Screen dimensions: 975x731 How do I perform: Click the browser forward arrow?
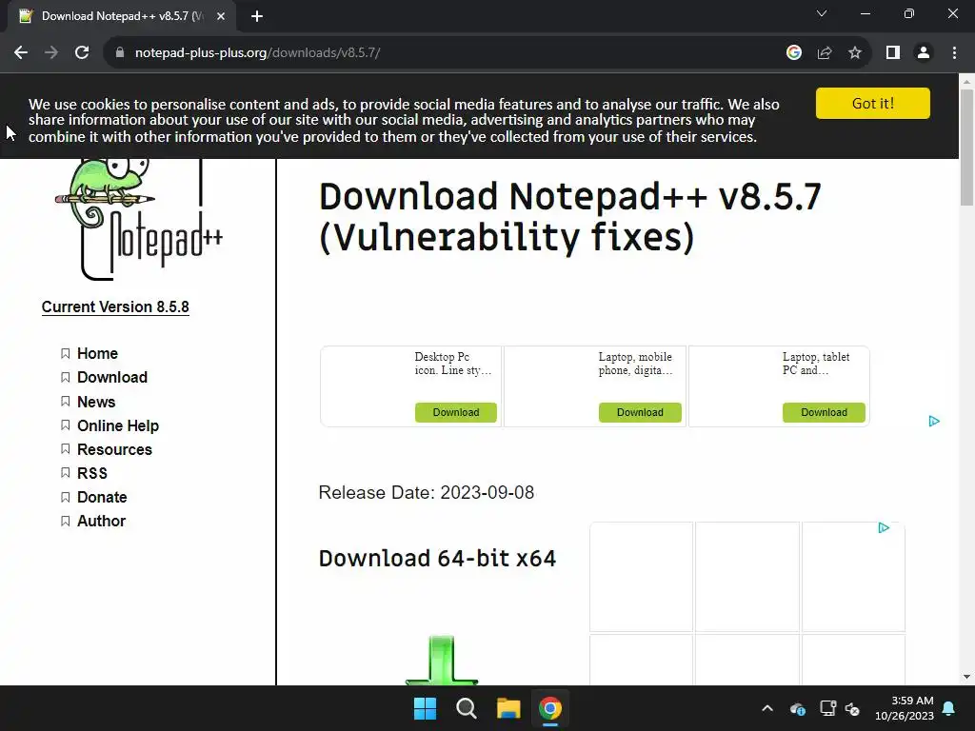(x=51, y=53)
